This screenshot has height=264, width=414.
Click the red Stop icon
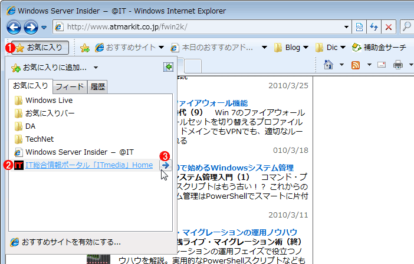coord(389,27)
